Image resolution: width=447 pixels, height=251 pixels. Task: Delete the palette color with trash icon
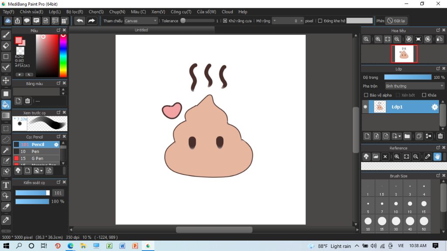tap(28, 101)
